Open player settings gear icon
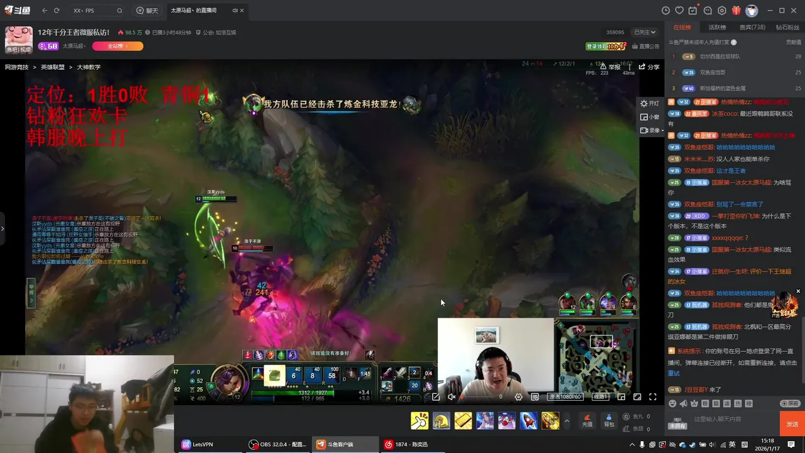The width and height of the screenshot is (805, 453). (x=518, y=397)
